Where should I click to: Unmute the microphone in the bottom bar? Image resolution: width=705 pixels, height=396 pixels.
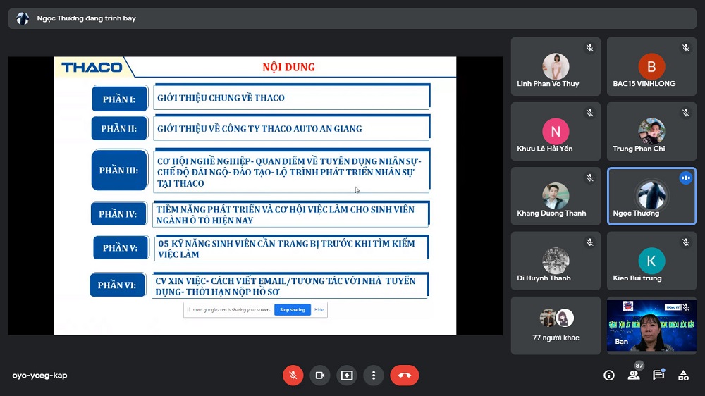coord(293,376)
